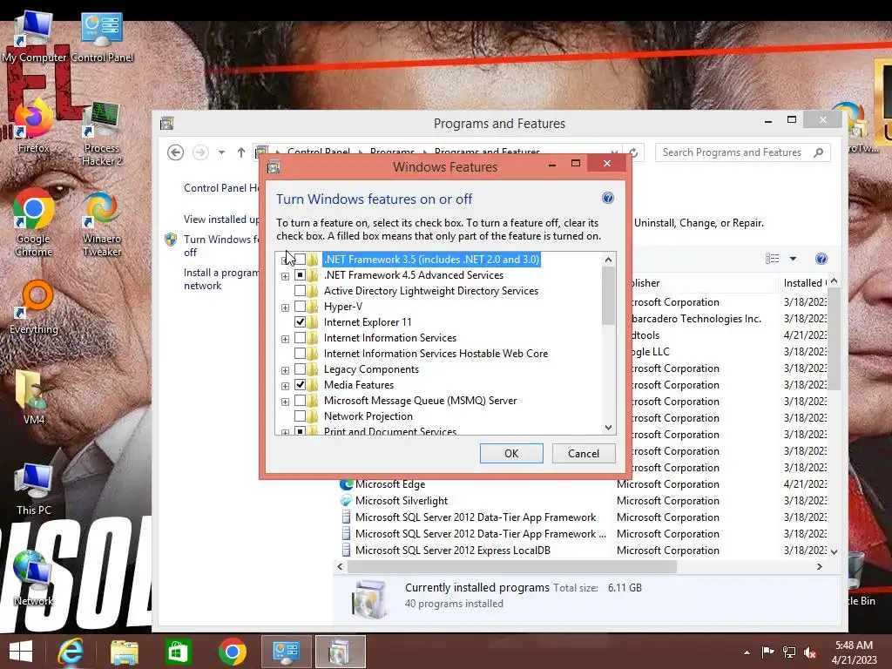Open the My Computer desktop icon
The width and height of the screenshot is (892, 669).
pos(34,37)
